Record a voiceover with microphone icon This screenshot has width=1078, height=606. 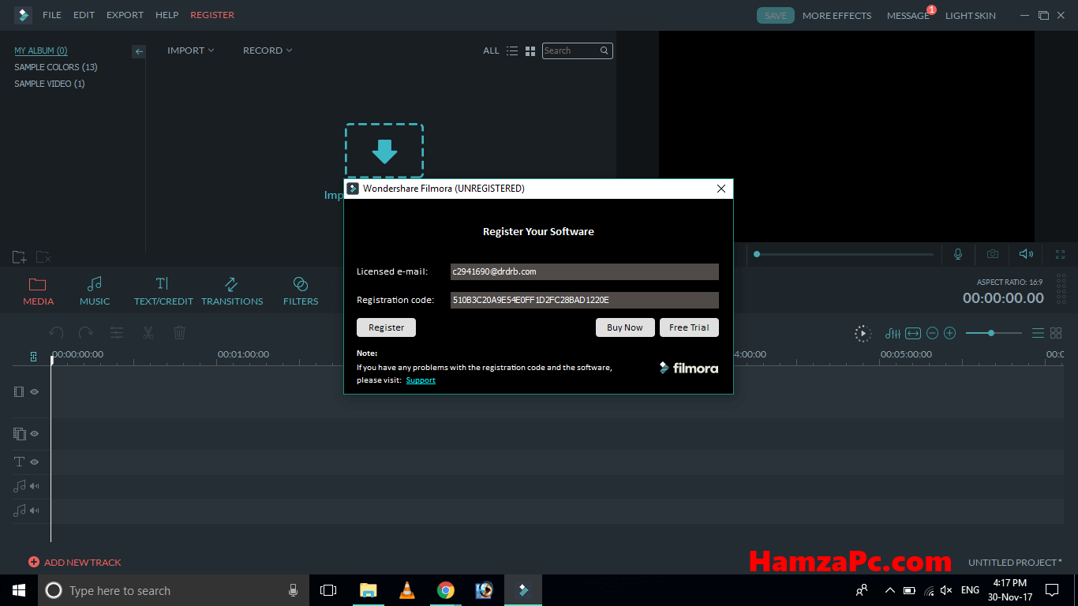pos(958,254)
